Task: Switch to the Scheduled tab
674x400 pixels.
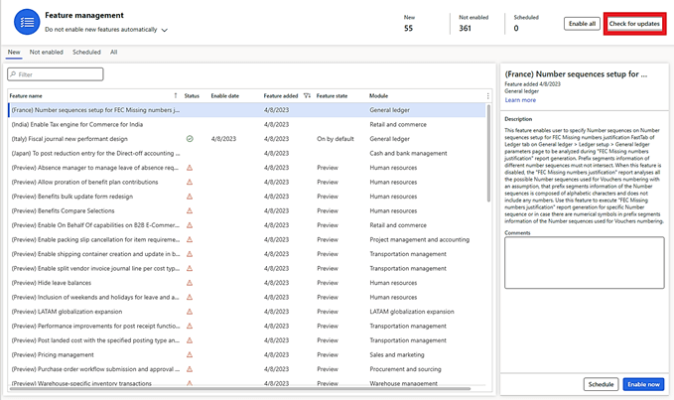Action: click(86, 52)
